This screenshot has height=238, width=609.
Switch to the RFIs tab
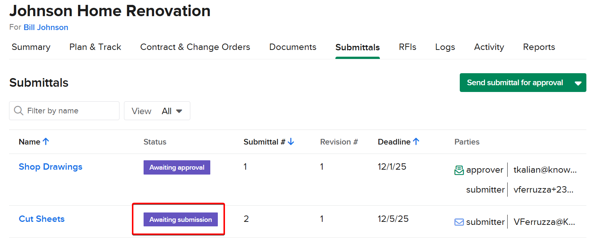click(x=407, y=47)
